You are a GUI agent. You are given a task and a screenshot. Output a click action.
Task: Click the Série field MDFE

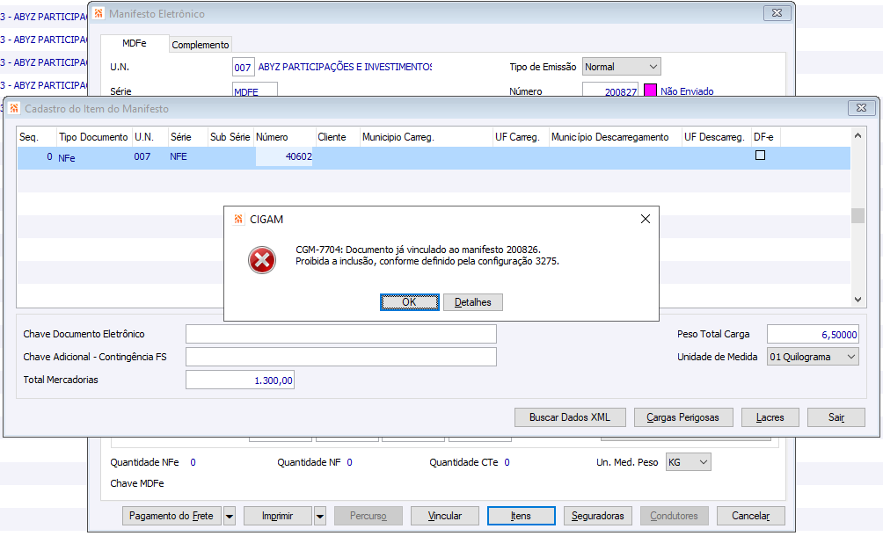tap(255, 91)
